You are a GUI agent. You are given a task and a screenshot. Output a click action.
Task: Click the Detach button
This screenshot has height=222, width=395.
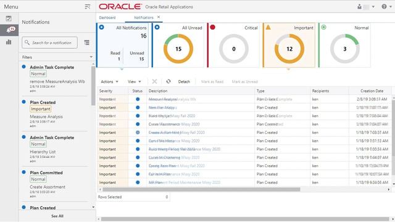coord(184,81)
